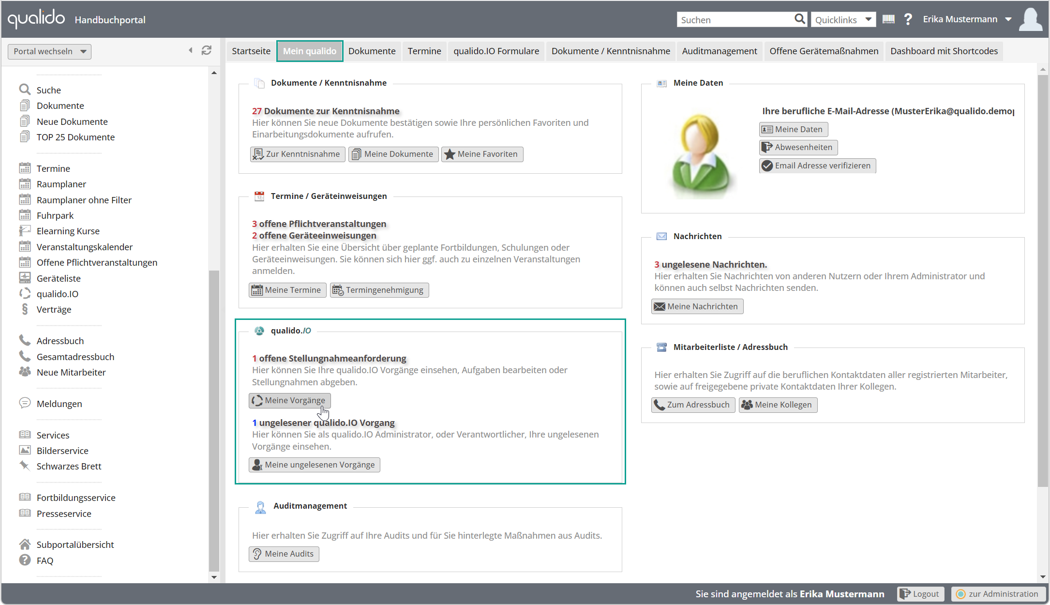Expand the Erika Mustermann user menu
This screenshot has width=1050, height=605.
coord(967,19)
